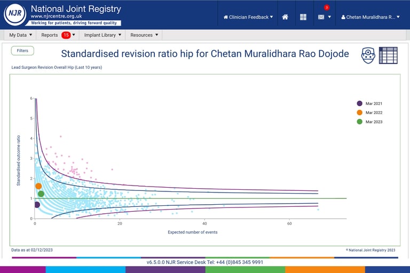Open the Resources menu
This screenshot has width=410, height=273.
pos(144,35)
